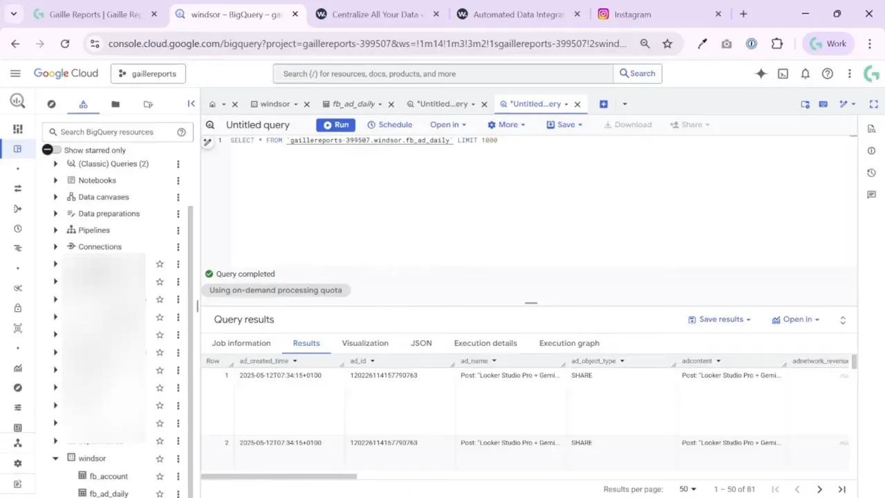The width and height of the screenshot is (885, 498).
Task: Select the folder icon in explorer panel
Action: point(115,104)
